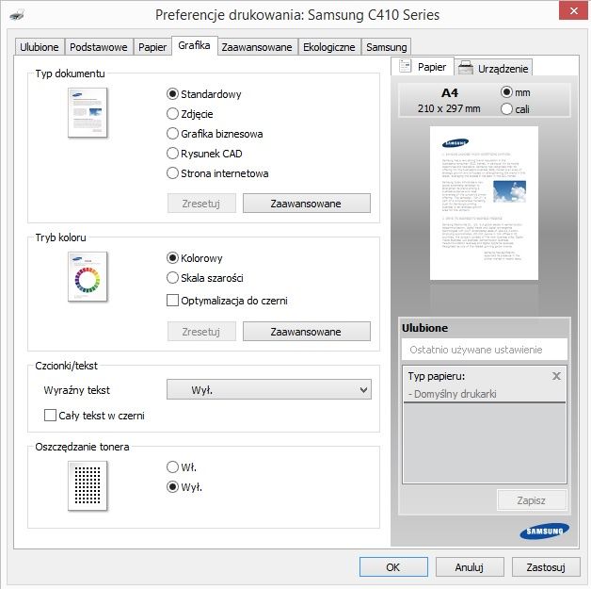Open the Ulubione tab
This screenshot has height=589, width=591.
click(x=40, y=47)
